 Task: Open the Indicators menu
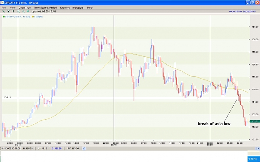78,7
